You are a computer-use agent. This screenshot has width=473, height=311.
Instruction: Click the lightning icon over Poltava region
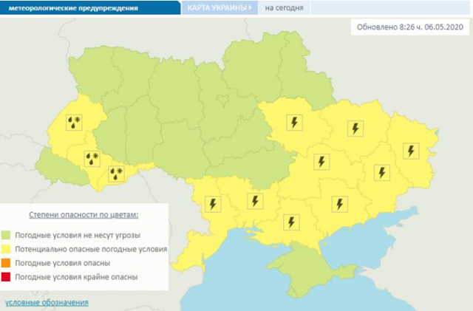(294, 123)
